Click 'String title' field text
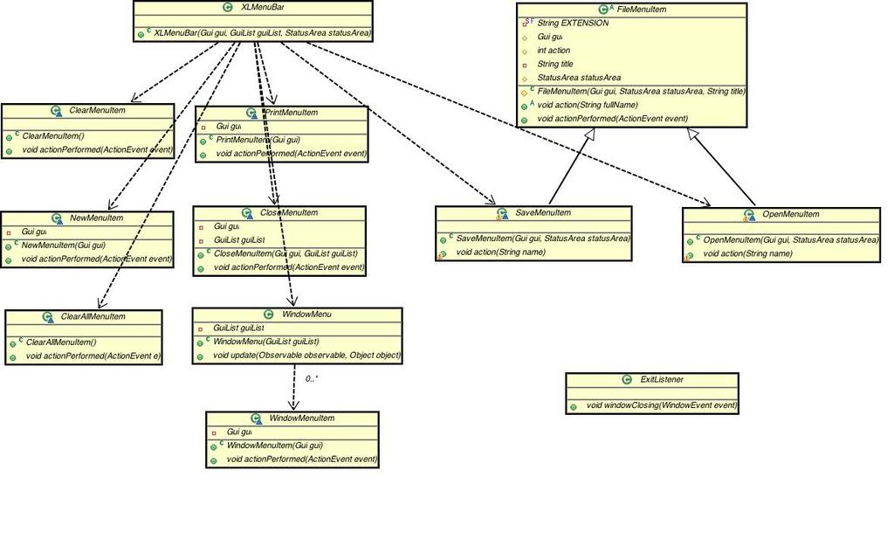Screen dimensions: 894x546 point(555,65)
